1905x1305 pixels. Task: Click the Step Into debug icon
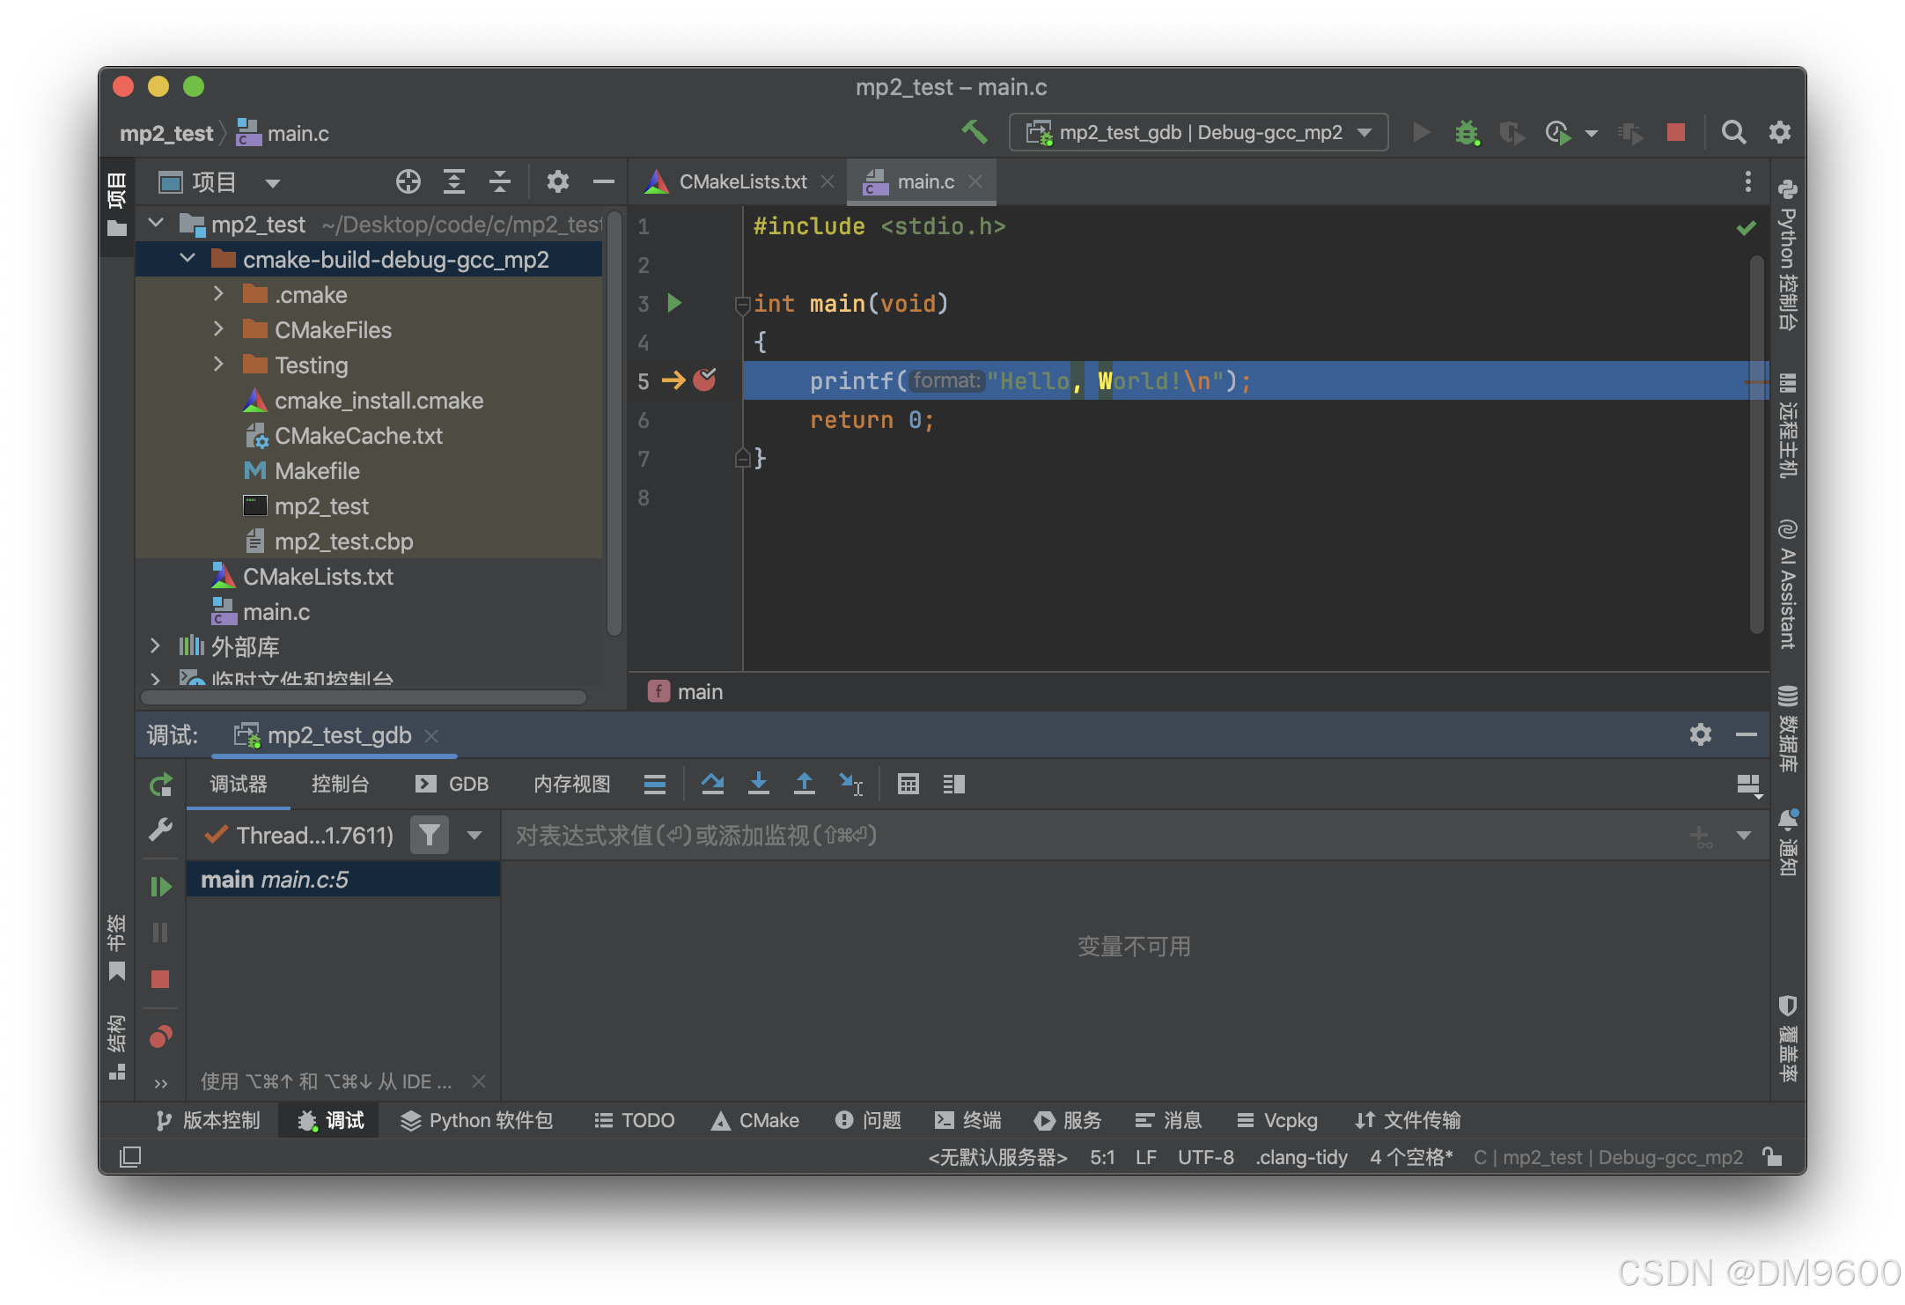pyautogui.click(x=758, y=783)
